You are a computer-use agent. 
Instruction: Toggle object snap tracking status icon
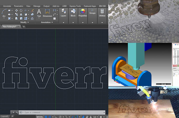click(72, 117)
